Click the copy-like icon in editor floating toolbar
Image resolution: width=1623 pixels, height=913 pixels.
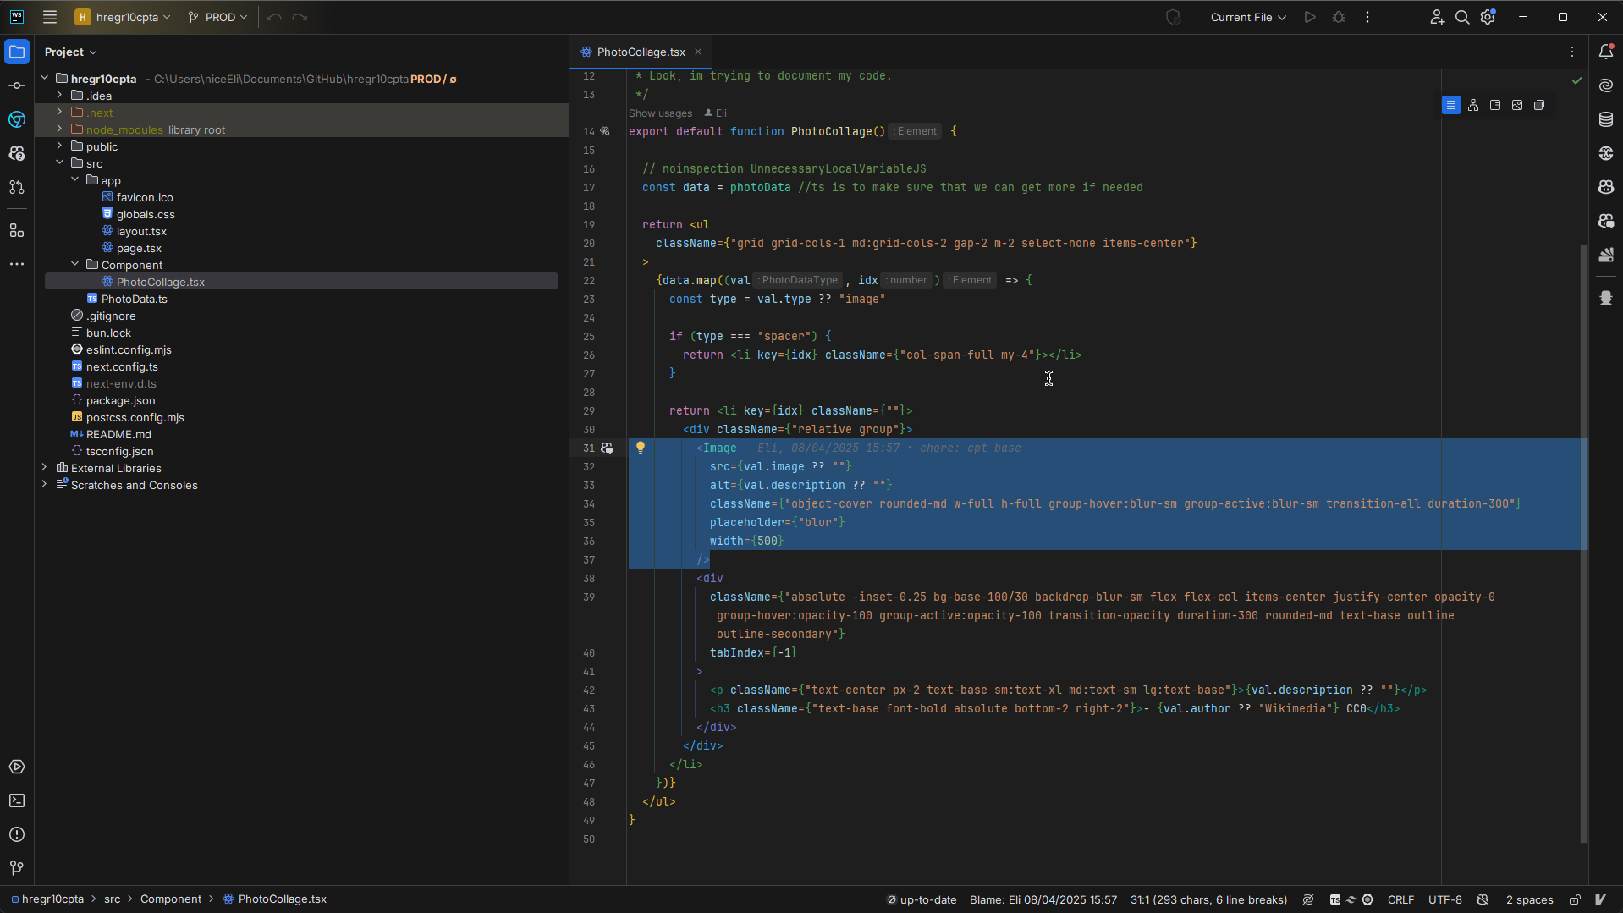1539,105
